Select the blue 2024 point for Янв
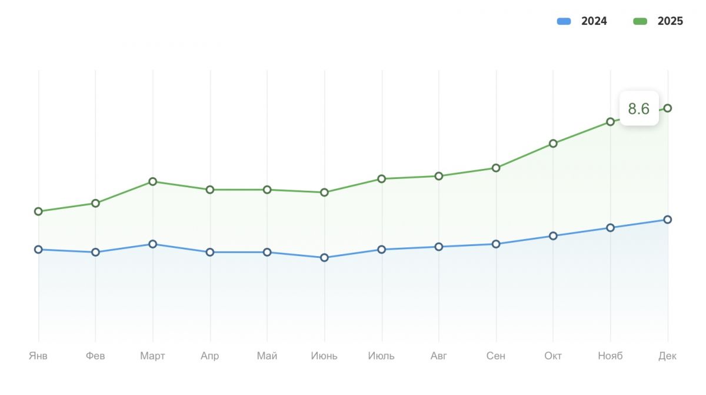The image size is (706, 395). point(38,250)
